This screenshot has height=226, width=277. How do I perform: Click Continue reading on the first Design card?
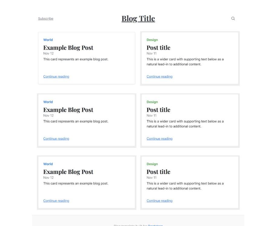tap(159, 76)
